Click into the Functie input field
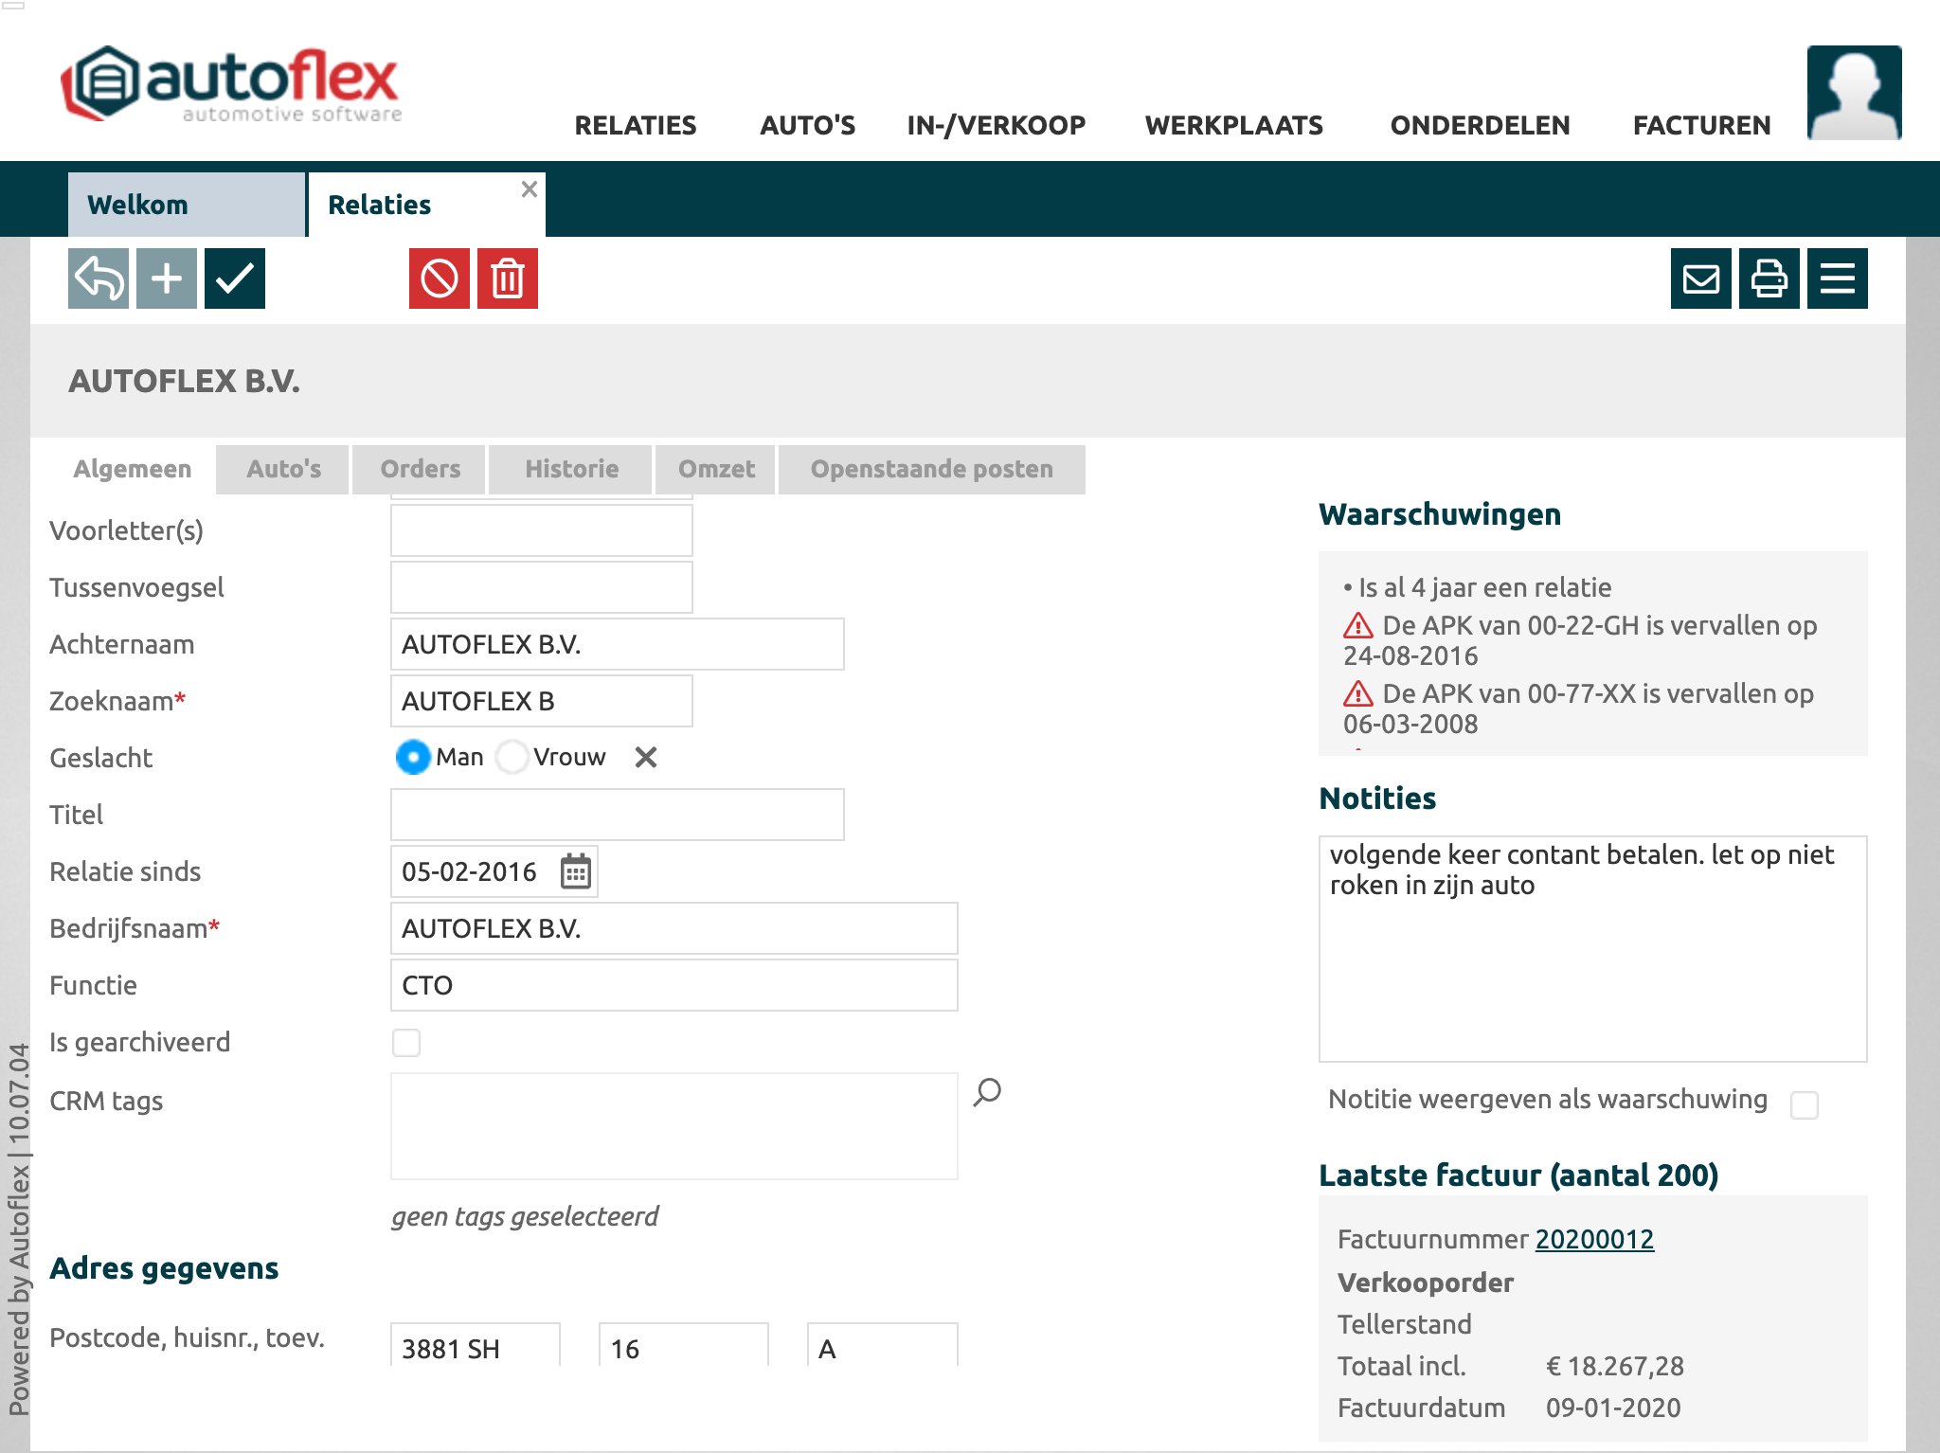 674,985
